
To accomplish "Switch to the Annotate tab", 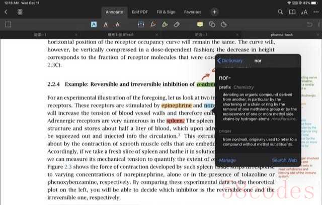I will click(x=114, y=12).
